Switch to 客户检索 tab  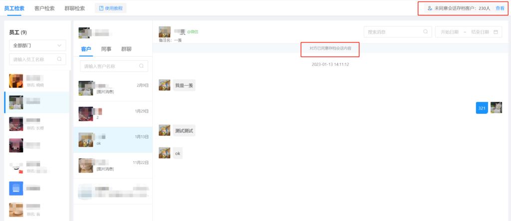tap(44, 8)
